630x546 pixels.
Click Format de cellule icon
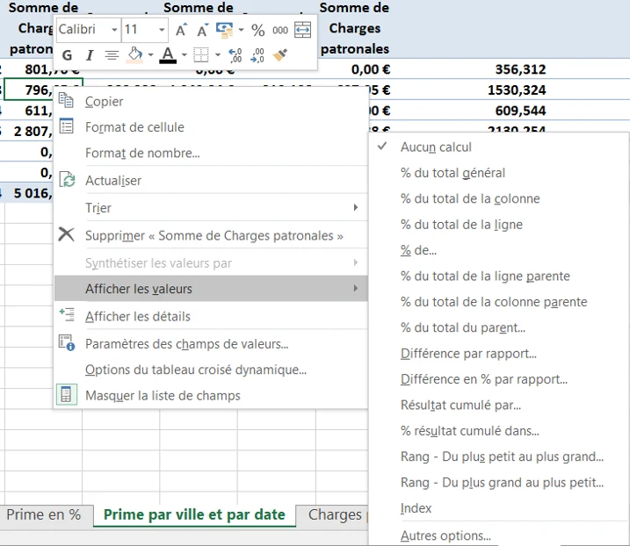66,126
